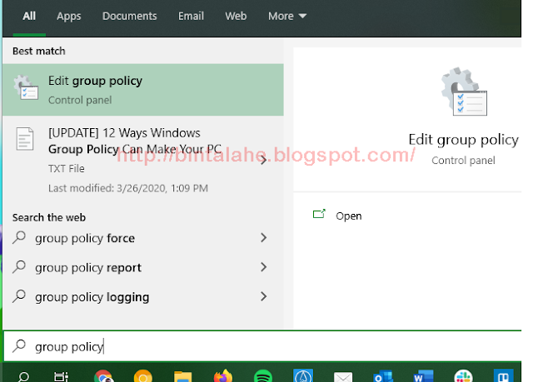Click magnifier icon beside group policy logging
This screenshot has width=533, height=382.
click(19, 296)
